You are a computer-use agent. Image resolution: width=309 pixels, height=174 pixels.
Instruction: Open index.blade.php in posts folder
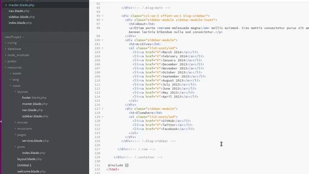(34, 153)
